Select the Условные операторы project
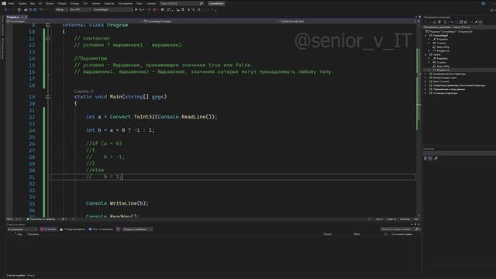Viewport: 496px width, 279px height. [445, 93]
